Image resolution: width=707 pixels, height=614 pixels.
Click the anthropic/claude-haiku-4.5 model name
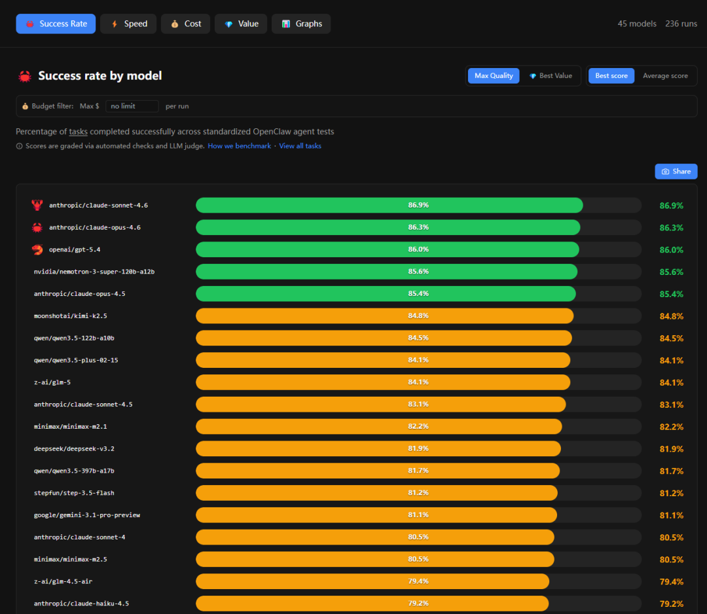click(x=81, y=604)
